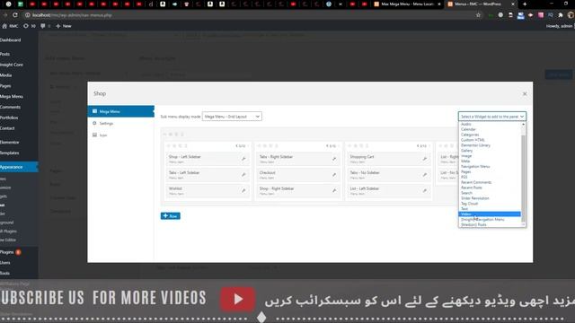
Task: Select highlighted Video widget option
Action: click(490, 214)
